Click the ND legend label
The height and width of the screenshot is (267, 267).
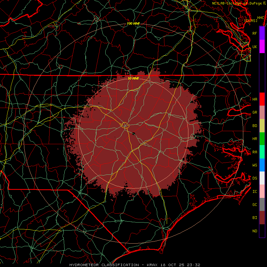pyautogui.click(x=255, y=231)
